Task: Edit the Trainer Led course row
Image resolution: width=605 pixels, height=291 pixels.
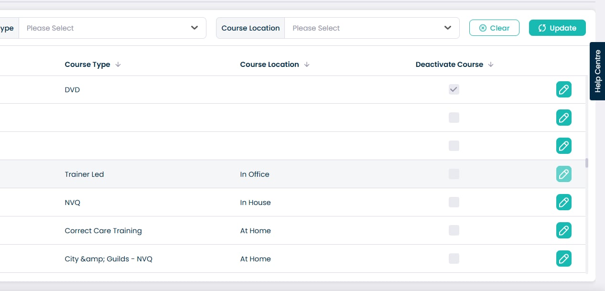Action: tap(563, 174)
